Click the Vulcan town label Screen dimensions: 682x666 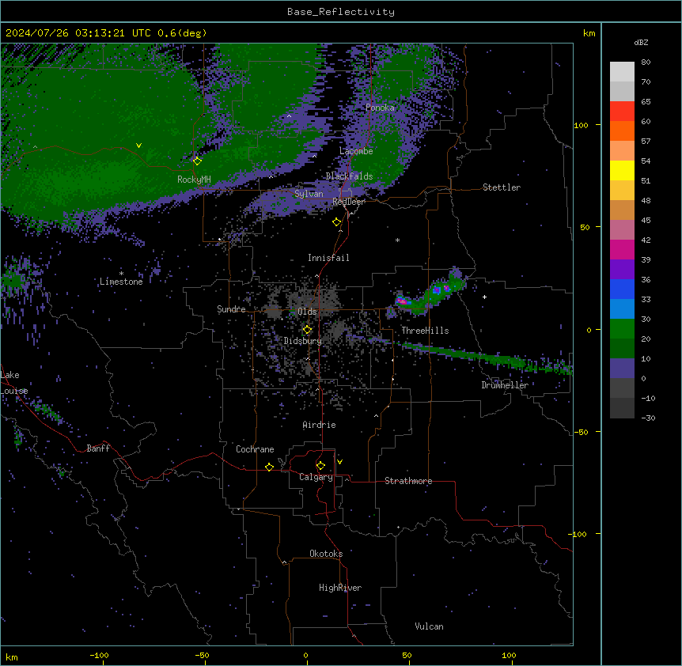coord(430,626)
